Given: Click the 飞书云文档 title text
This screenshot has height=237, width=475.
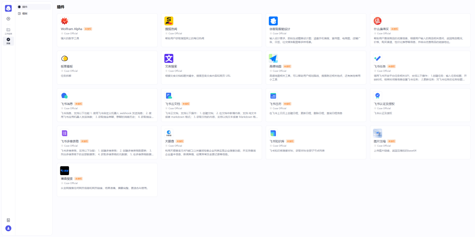Looking at the screenshot, I should click(x=173, y=104).
